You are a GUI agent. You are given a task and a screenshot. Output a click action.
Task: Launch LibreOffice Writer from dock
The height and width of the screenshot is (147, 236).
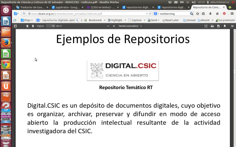point(6,21)
